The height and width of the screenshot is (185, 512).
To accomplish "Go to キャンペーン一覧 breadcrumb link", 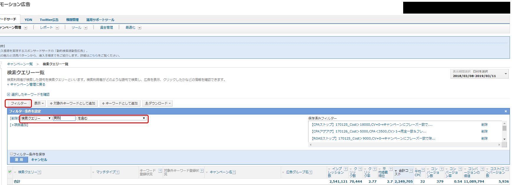I will click(20, 64).
